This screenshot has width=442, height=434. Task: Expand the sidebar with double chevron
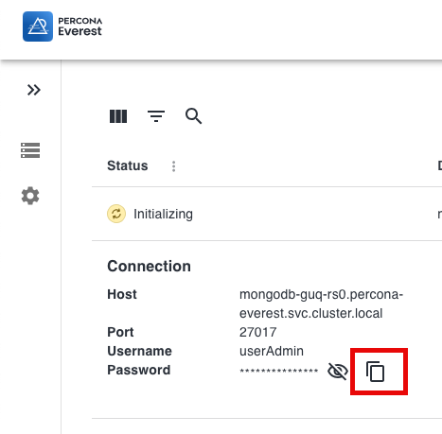coord(34,90)
